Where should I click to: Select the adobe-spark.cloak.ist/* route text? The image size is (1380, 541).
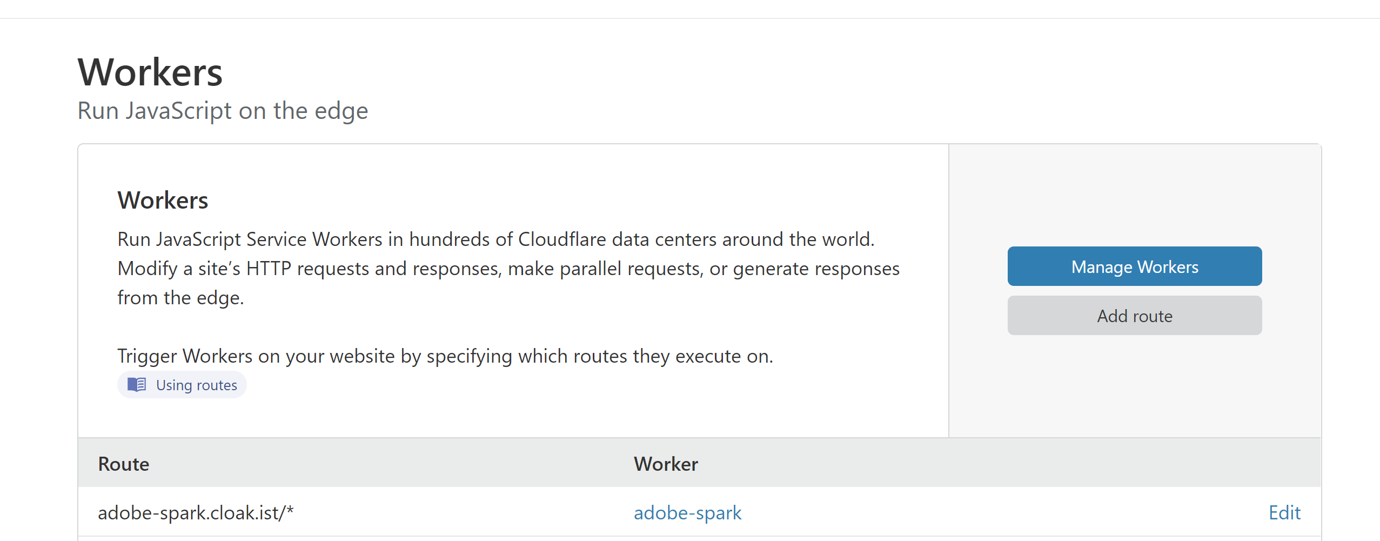[x=195, y=512]
